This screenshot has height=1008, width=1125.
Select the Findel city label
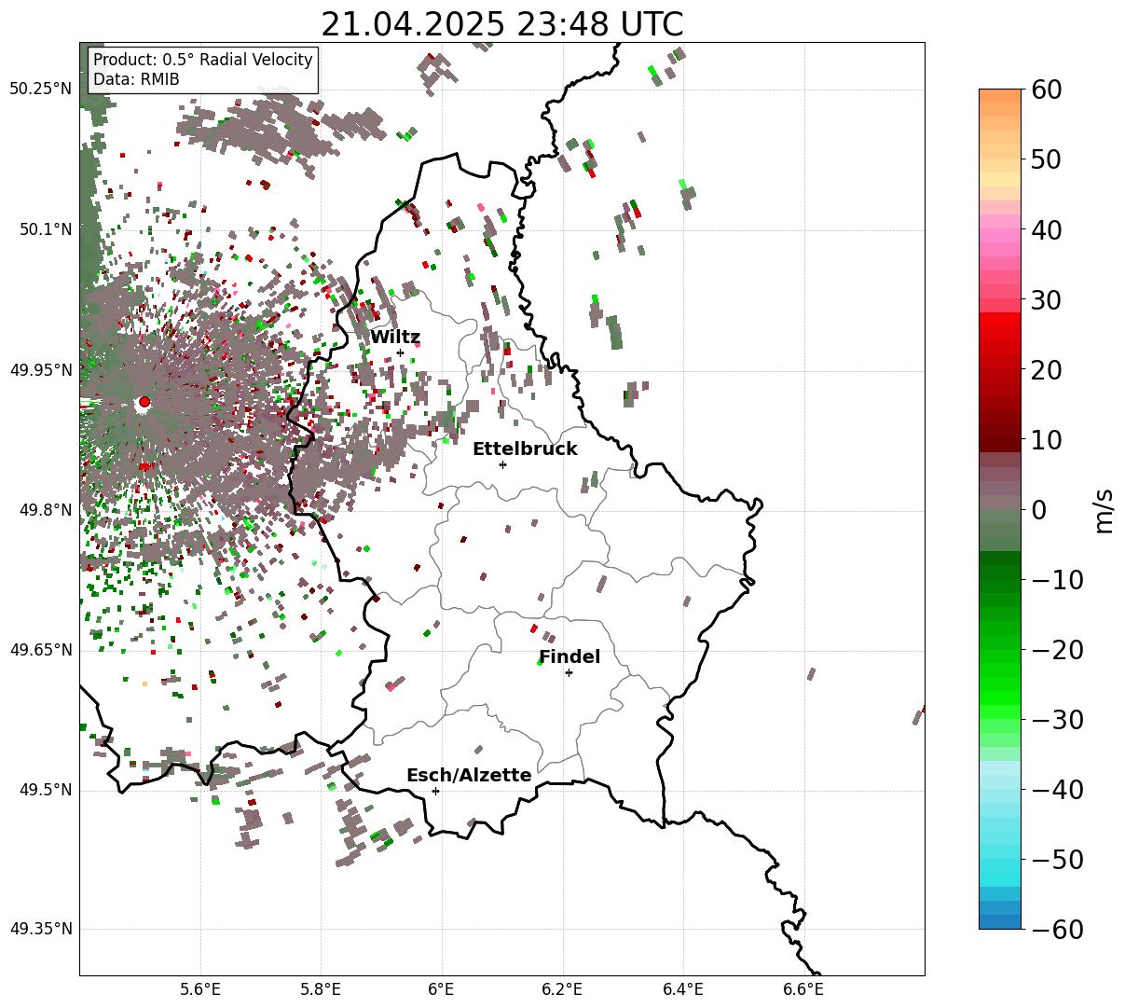point(569,657)
